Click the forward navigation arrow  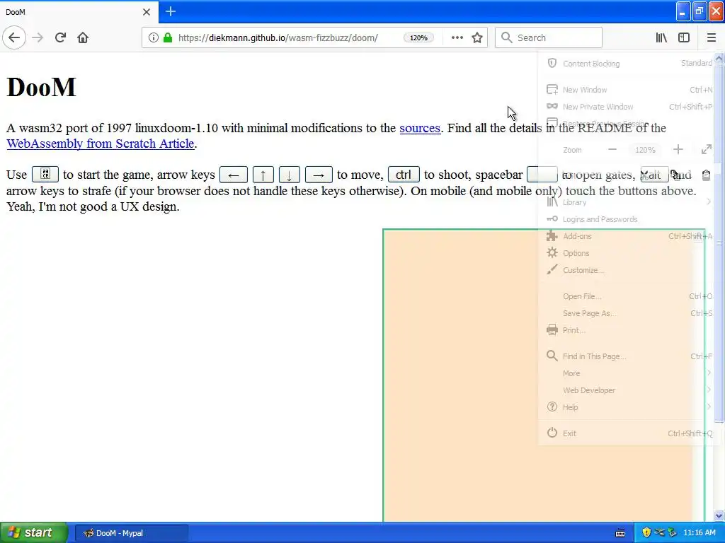click(38, 37)
